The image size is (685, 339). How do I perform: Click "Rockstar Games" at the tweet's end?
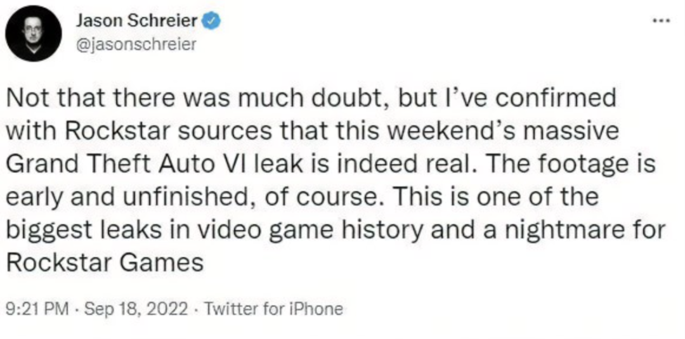click(x=104, y=262)
